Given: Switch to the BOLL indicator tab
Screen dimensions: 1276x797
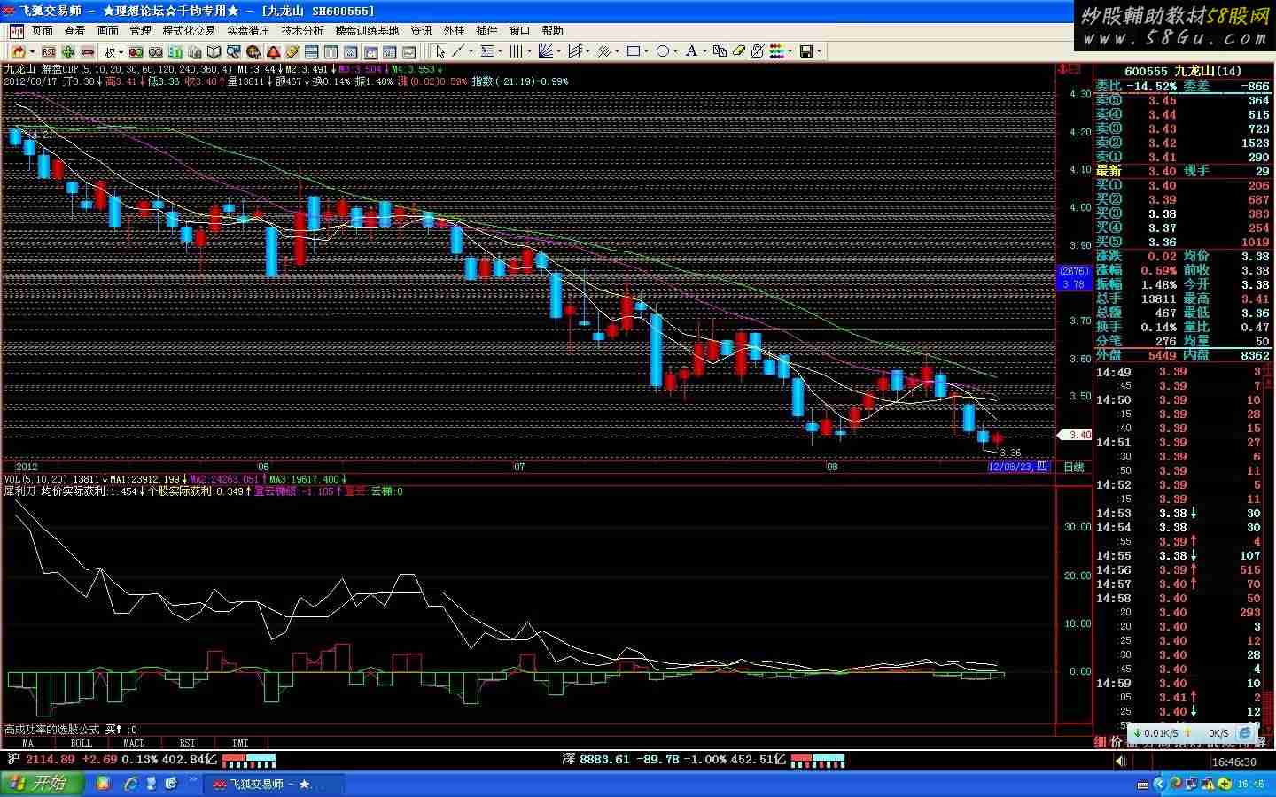Looking at the screenshot, I should click(81, 743).
